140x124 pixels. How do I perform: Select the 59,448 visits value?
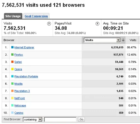[x=119, y=62]
